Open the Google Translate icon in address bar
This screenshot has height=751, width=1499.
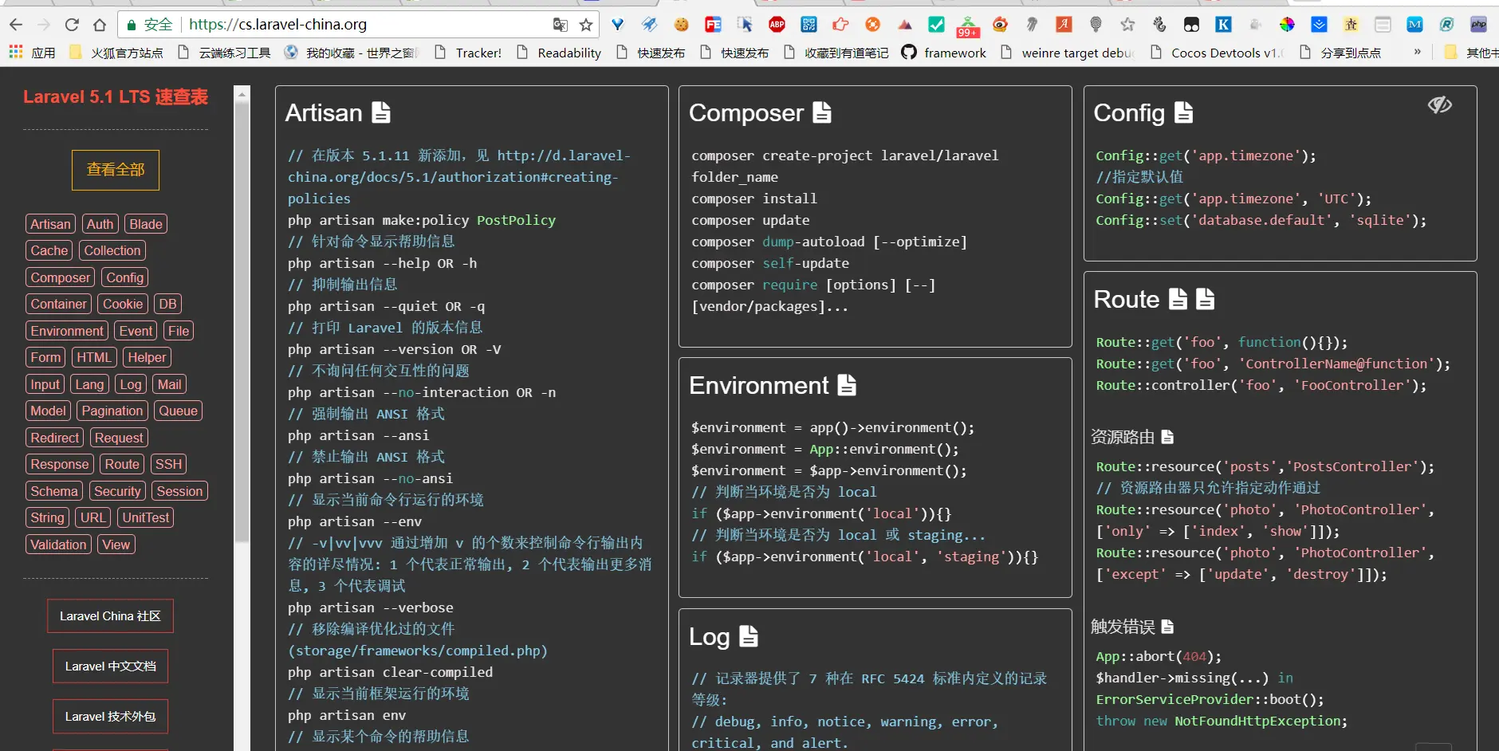(x=560, y=25)
